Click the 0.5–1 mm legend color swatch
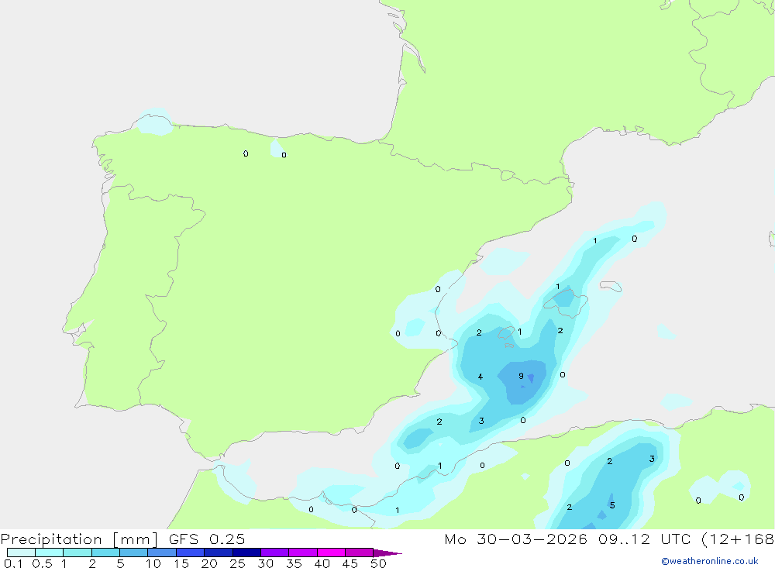The image size is (775, 568). 50,553
